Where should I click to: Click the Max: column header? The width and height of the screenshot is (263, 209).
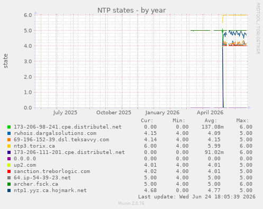pyautogui.click(x=242, y=121)
